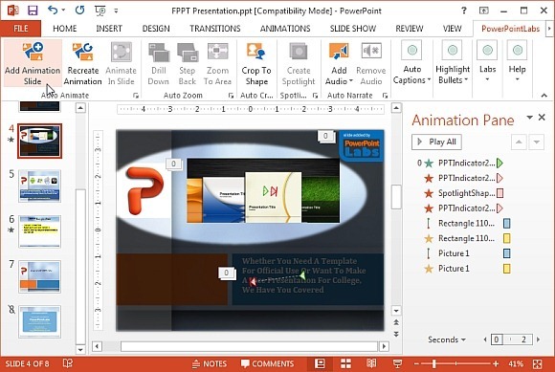Open the Labs dropdown

pyautogui.click(x=487, y=74)
